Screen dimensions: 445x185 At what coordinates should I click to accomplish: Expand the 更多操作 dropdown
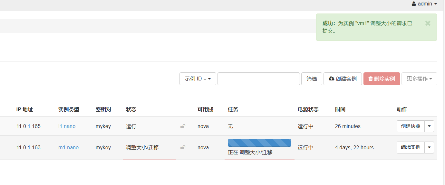[x=419, y=79]
